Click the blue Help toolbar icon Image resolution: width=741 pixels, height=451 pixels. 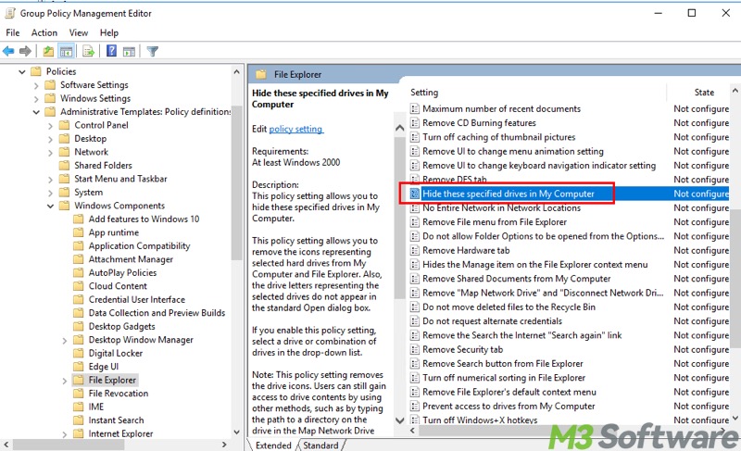(111, 51)
